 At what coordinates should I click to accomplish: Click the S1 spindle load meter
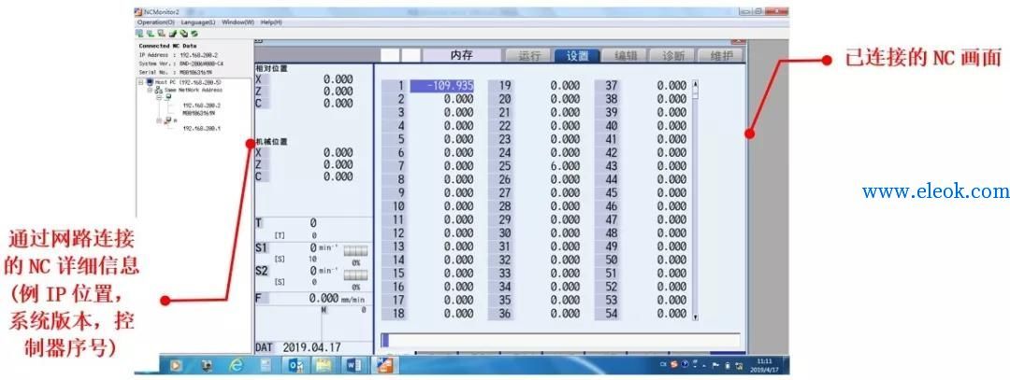coord(355,251)
